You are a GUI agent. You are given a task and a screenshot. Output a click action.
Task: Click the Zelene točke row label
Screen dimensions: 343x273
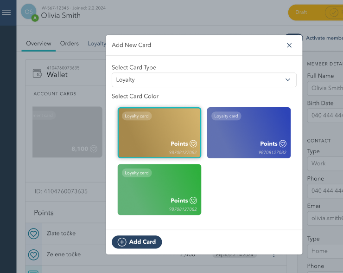click(x=64, y=254)
